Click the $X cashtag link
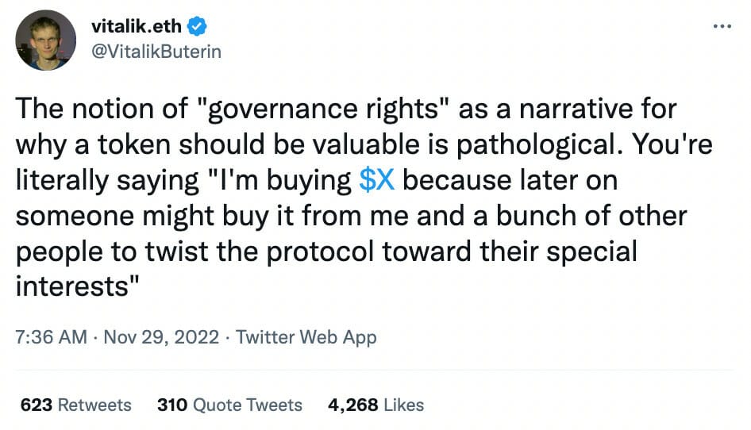 376,180
